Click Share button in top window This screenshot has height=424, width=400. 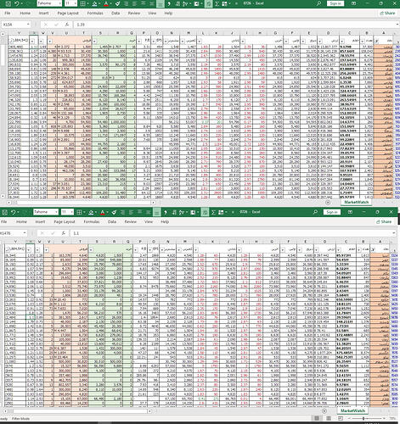(x=387, y=14)
